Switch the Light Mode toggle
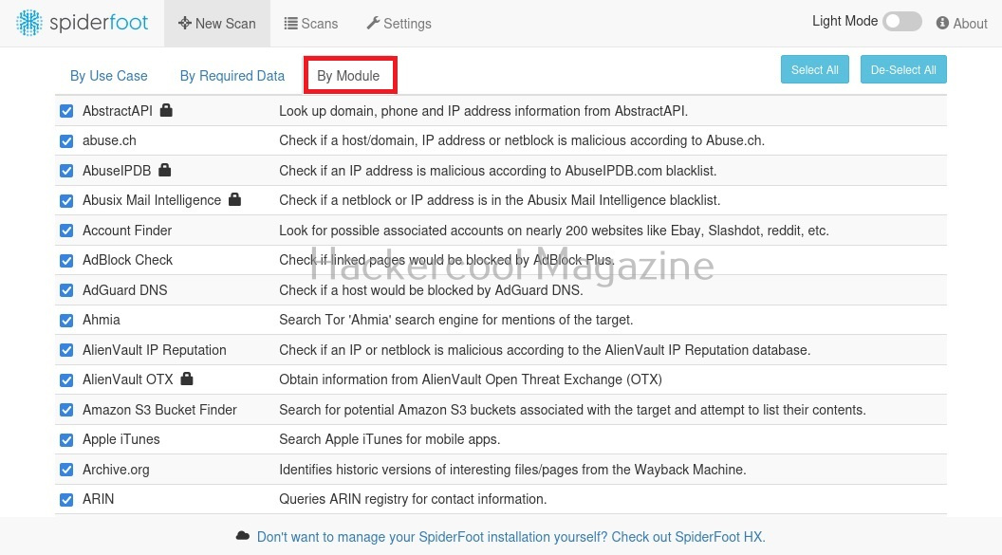Viewport: 1002px width, 555px height. point(901,21)
